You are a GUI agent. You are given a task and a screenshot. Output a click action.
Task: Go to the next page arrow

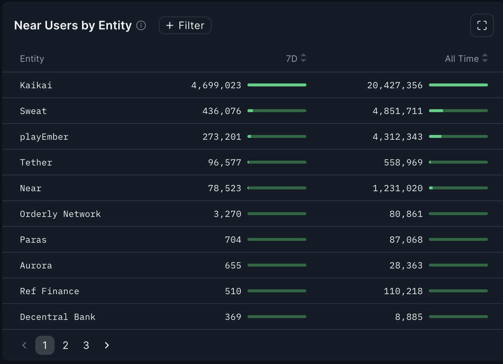coord(106,345)
